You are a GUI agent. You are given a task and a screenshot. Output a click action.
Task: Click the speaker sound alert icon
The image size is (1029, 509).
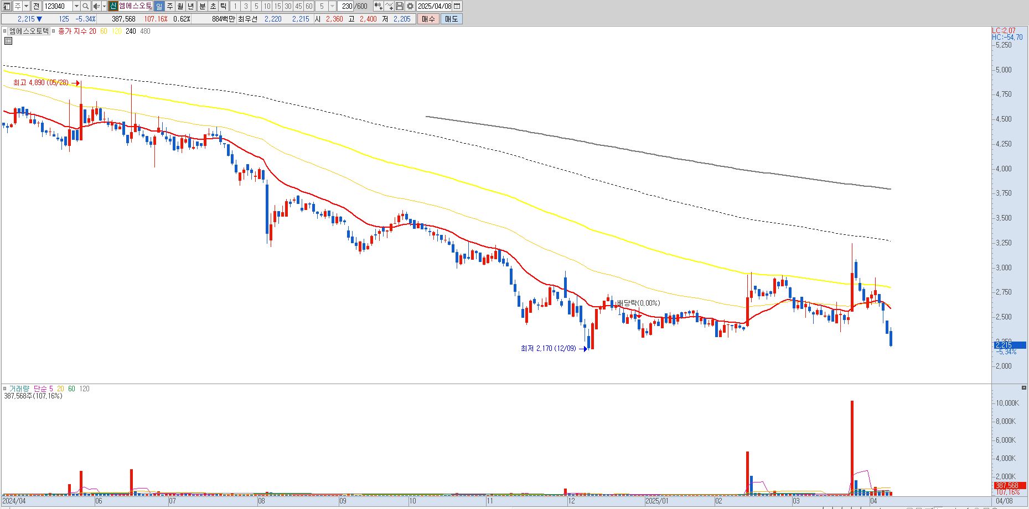(96, 6)
